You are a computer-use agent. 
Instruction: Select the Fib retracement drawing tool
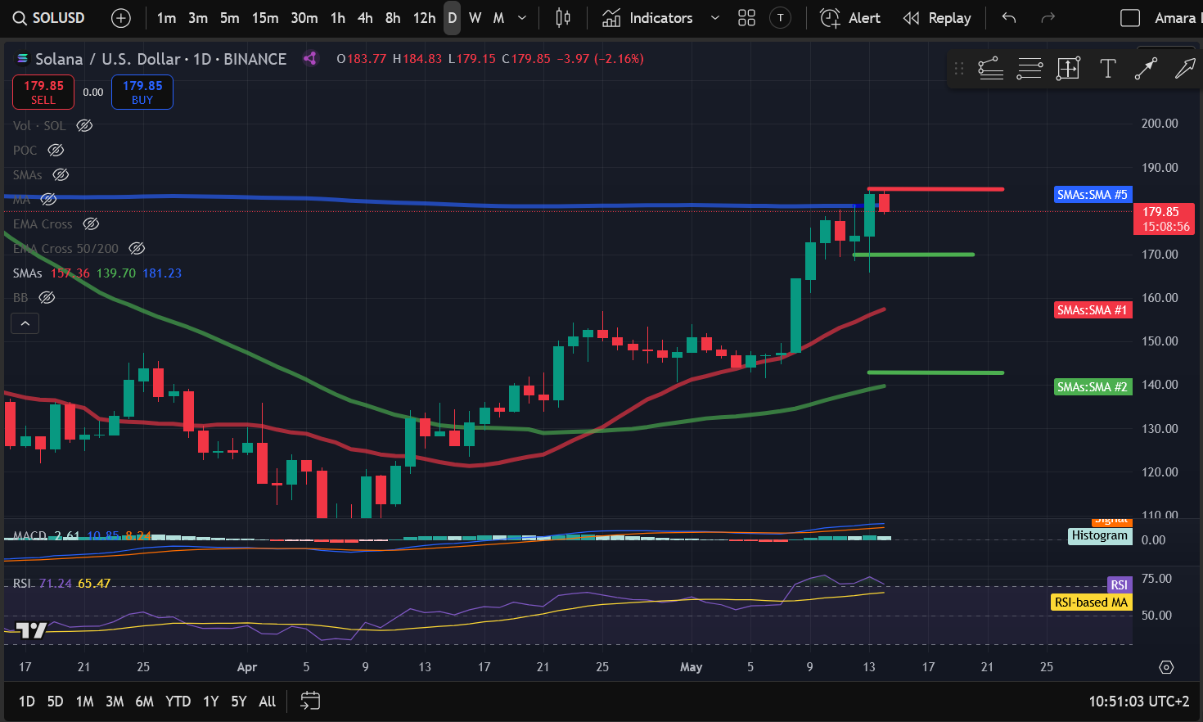(990, 69)
